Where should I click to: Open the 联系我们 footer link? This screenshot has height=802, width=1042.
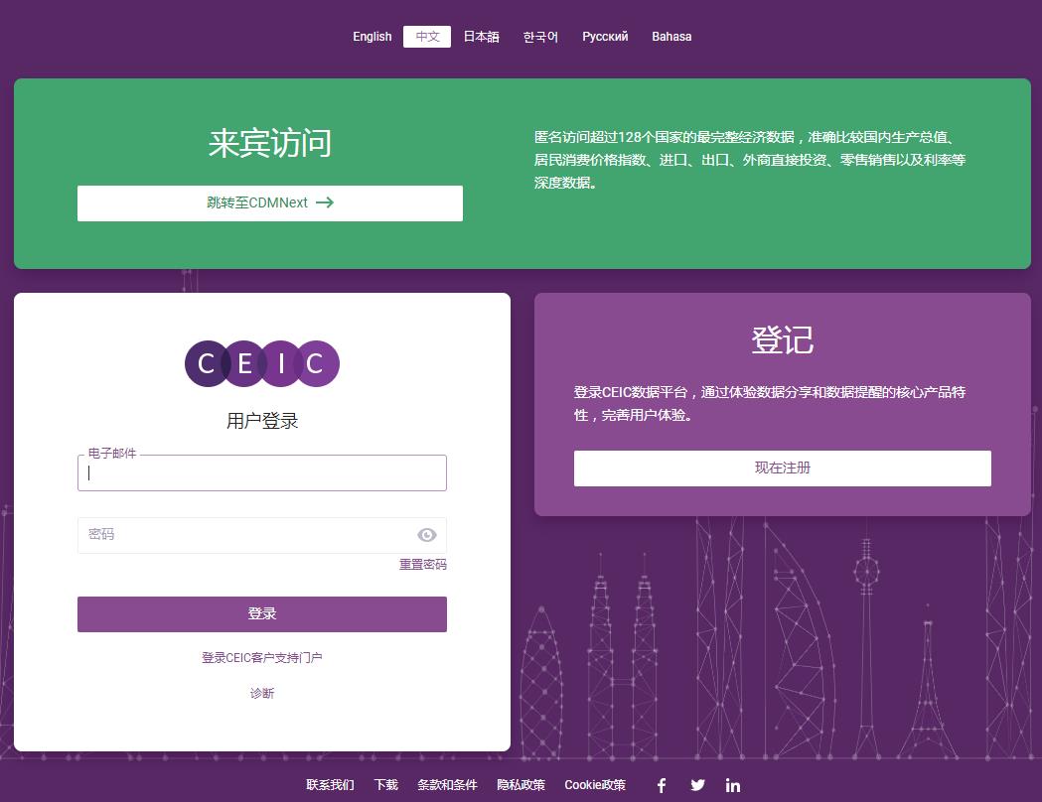pyautogui.click(x=330, y=785)
